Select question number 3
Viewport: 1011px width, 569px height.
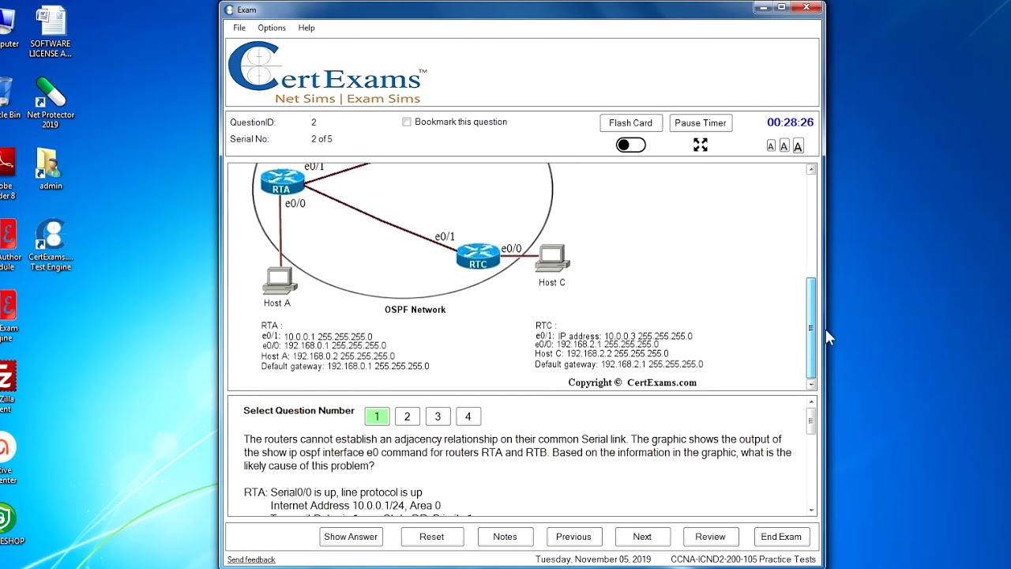pyautogui.click(x=438, y=416)
